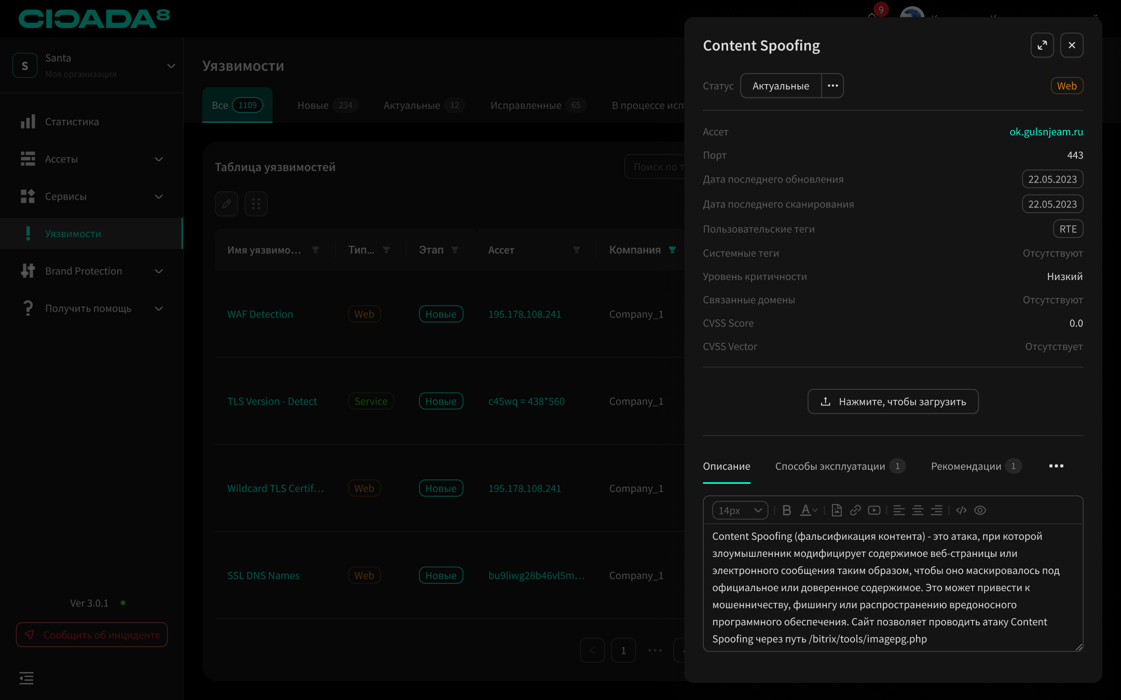Center align the description text
The width and height of the screenshot is (1121, 700).
coord(918,510)
